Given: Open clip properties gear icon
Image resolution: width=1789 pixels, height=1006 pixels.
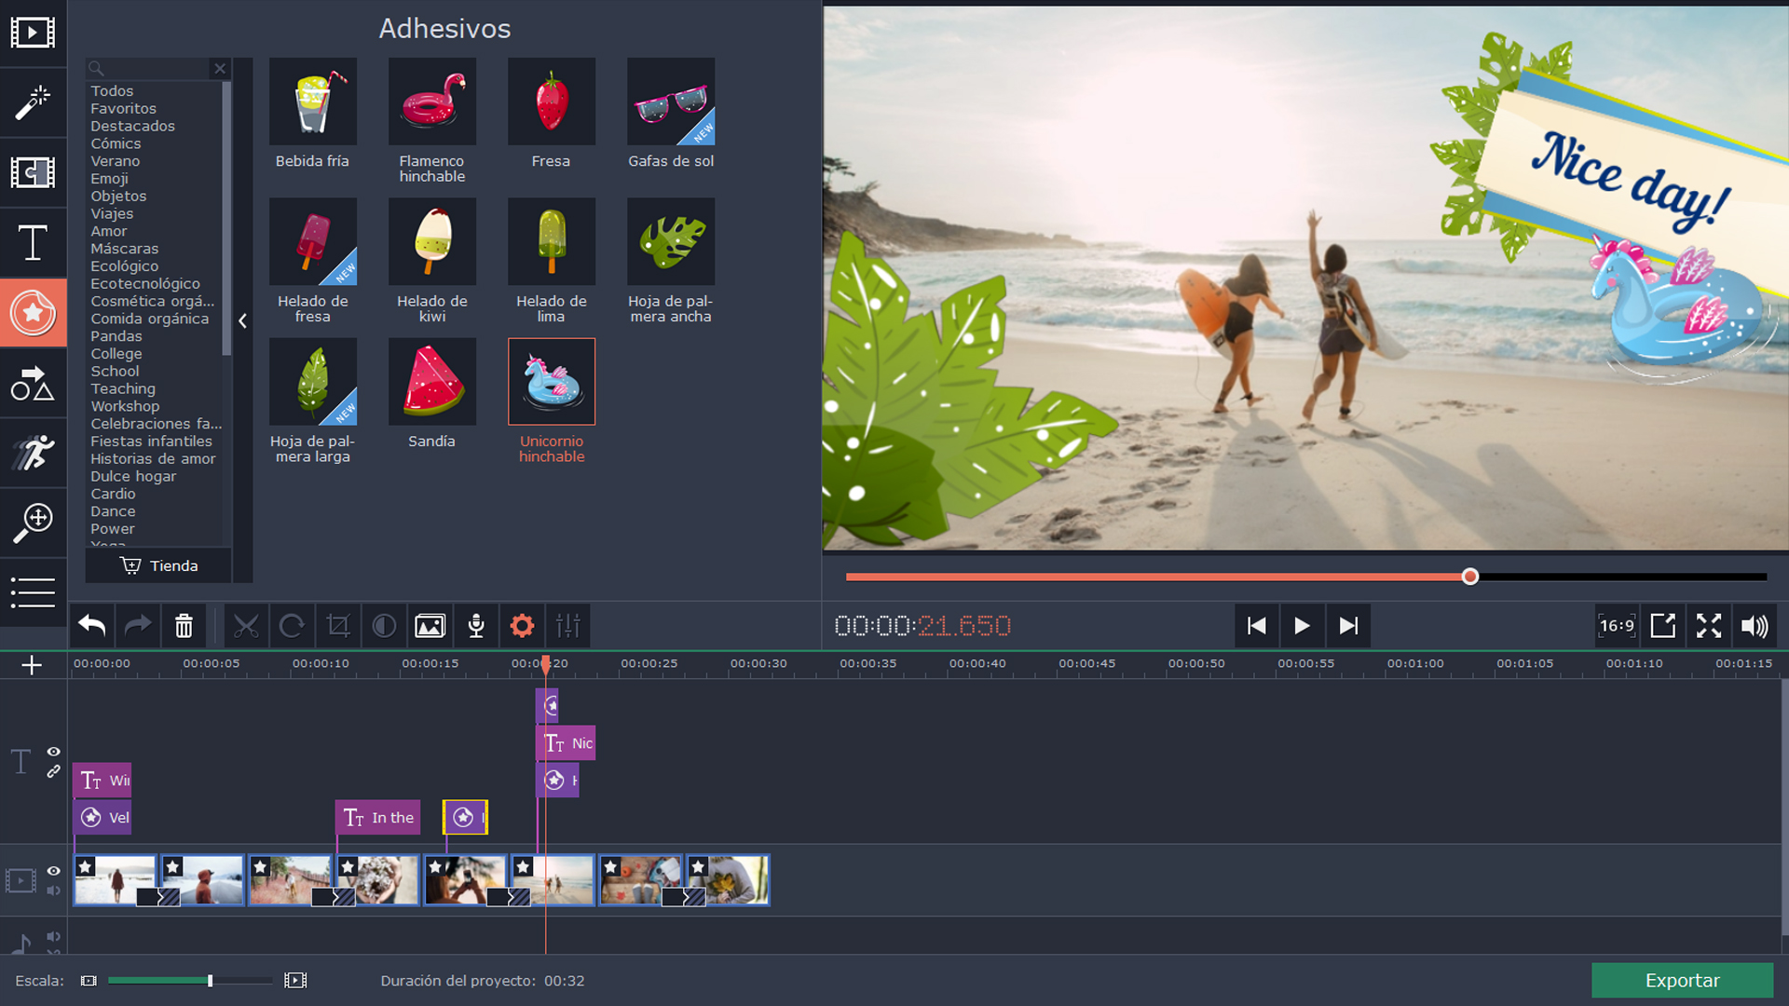Looking at the screenshot, I should coord(522,626).
